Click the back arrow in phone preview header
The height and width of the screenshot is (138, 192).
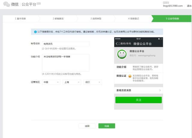(x=117, y=43)
